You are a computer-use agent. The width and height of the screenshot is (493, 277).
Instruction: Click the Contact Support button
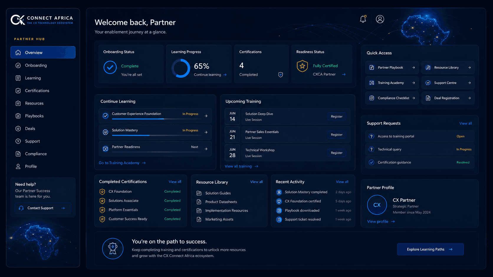tap(43, 208)
